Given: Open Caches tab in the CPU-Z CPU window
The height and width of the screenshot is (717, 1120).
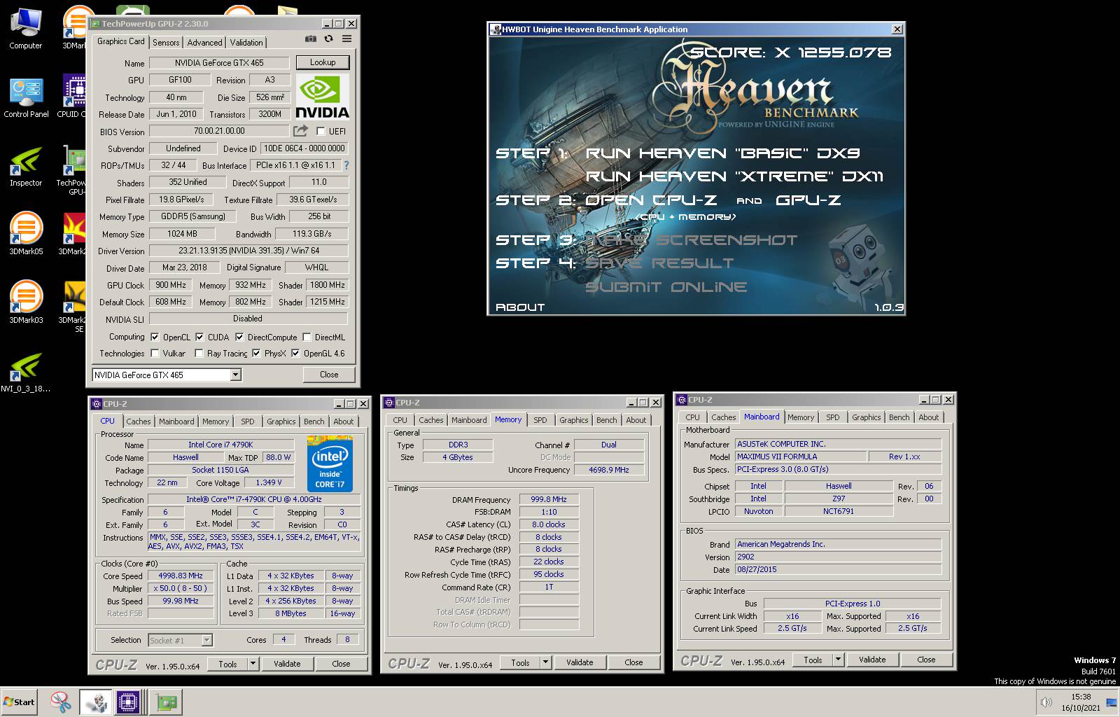Looking at the screenshot, I should pos(139,422).
